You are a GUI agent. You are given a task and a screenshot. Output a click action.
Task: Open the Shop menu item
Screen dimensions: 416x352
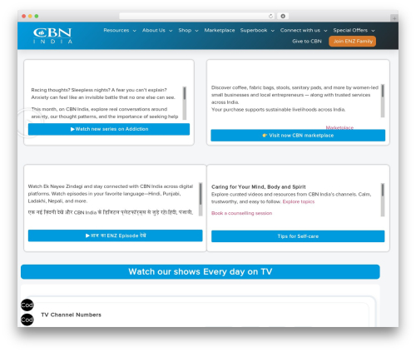click(185, 30)
